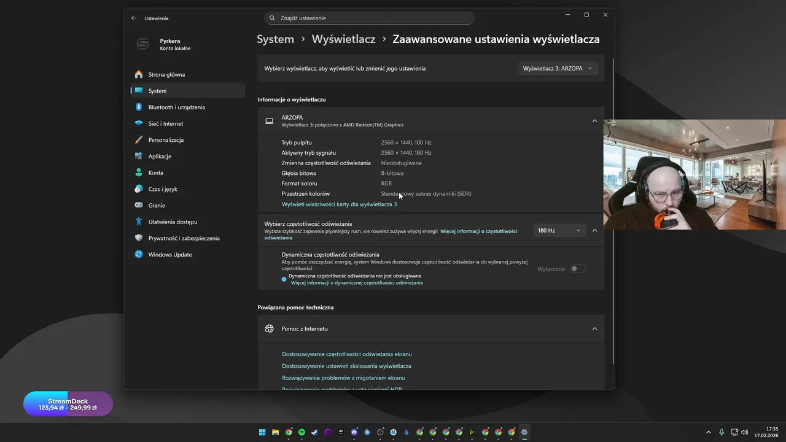Go to Wyświetlacz breadcrumb in header
786x442 pixels.
click(x=343, y=39)
